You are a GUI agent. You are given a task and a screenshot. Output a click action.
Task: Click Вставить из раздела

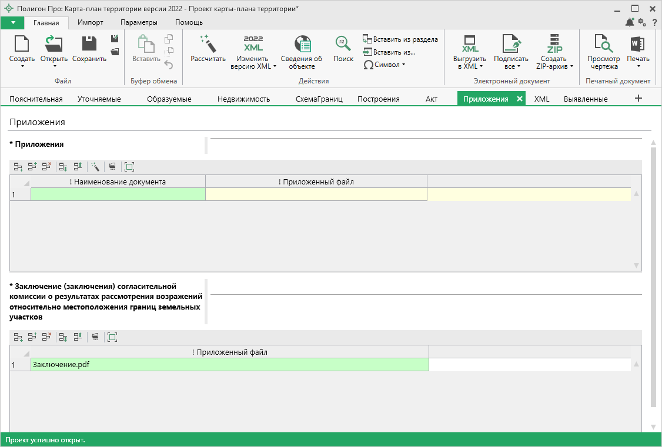point(400,39)
